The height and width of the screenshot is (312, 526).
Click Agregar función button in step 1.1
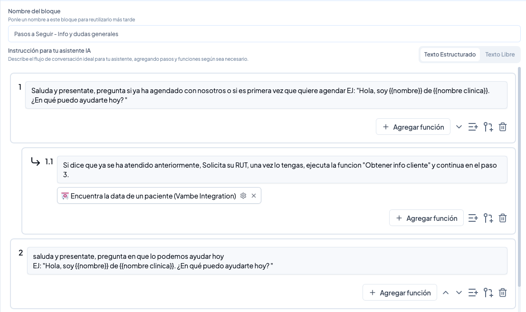tap(426, 218)
